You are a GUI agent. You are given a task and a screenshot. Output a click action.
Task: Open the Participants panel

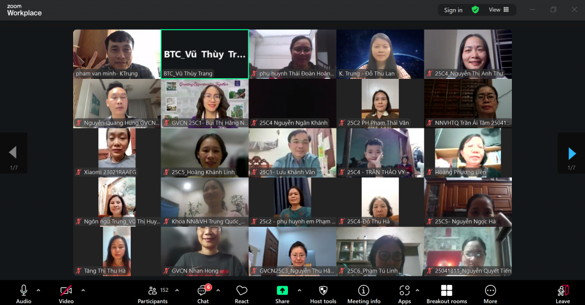click(153, 292)
